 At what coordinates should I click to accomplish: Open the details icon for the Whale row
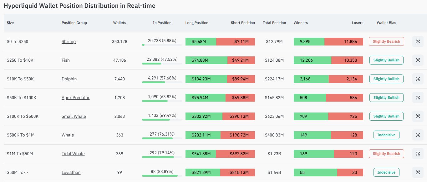click(x=418, y=135)
